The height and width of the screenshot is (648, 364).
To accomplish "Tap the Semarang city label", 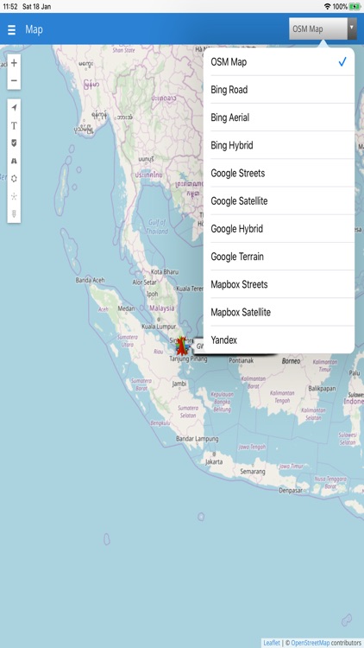I will [253, 472].
